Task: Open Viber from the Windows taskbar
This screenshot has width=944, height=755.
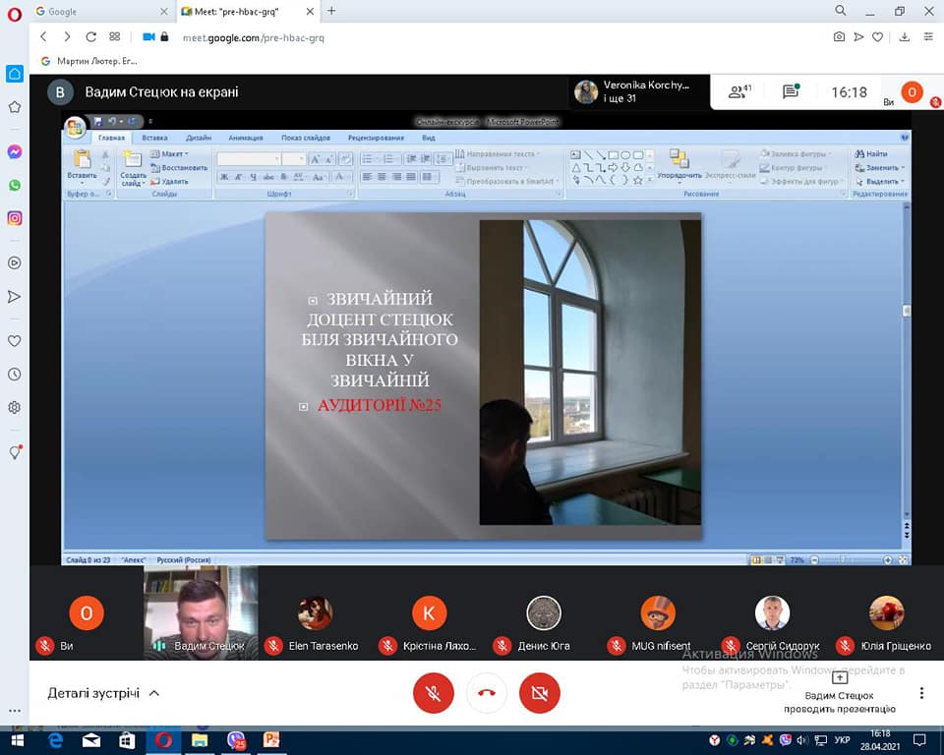Action: coord(236,740)
